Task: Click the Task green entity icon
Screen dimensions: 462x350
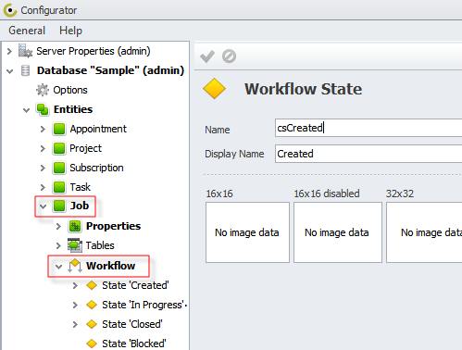Action: [59, 187]
